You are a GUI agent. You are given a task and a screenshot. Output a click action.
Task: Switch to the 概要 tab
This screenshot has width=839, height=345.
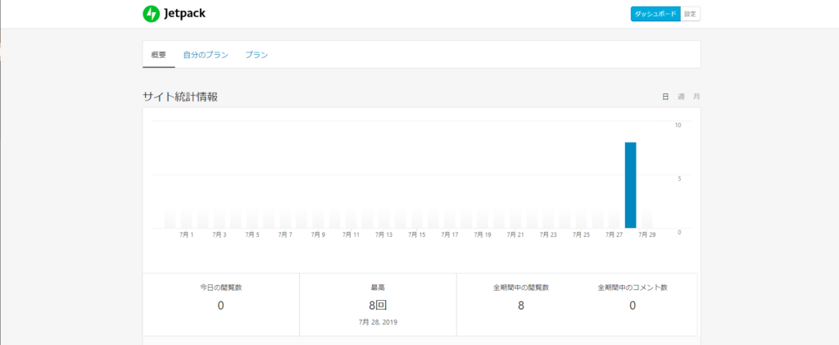click(x=159, y=55)
